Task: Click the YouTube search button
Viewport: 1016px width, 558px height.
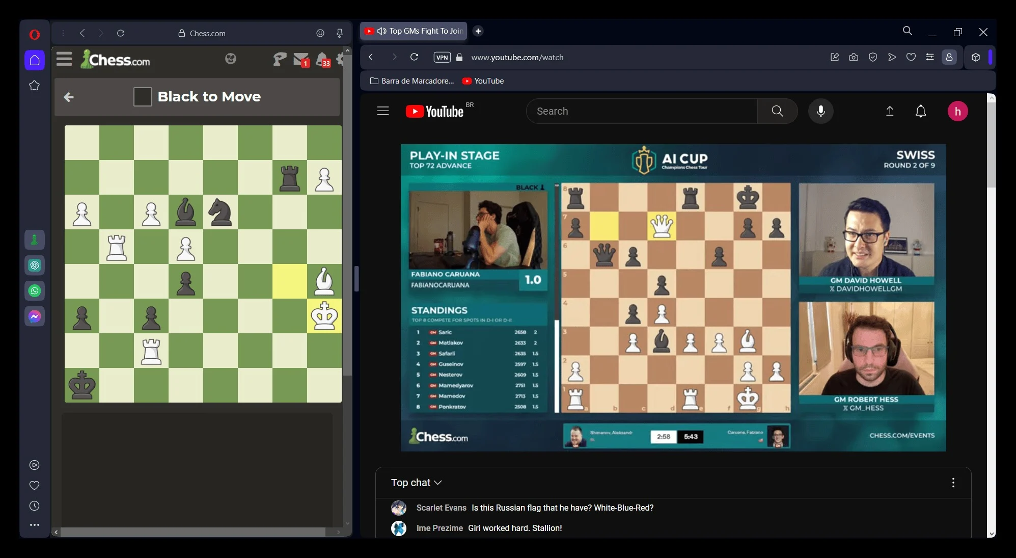Action: coord(777,111)
